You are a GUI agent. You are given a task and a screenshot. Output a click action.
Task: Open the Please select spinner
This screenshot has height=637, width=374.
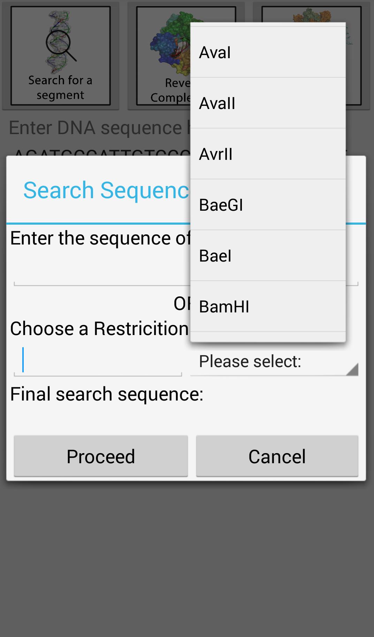(x=274, y=362)
